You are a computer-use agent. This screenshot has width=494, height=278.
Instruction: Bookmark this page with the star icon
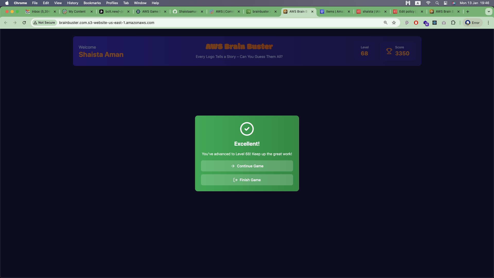click(394, 23)
